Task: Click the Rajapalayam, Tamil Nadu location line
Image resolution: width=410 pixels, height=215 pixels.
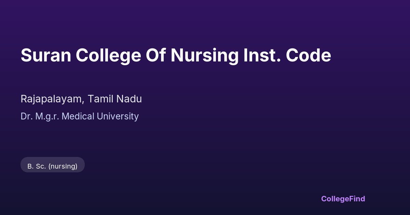Action: pyautogui.click(x=81, y=99)
